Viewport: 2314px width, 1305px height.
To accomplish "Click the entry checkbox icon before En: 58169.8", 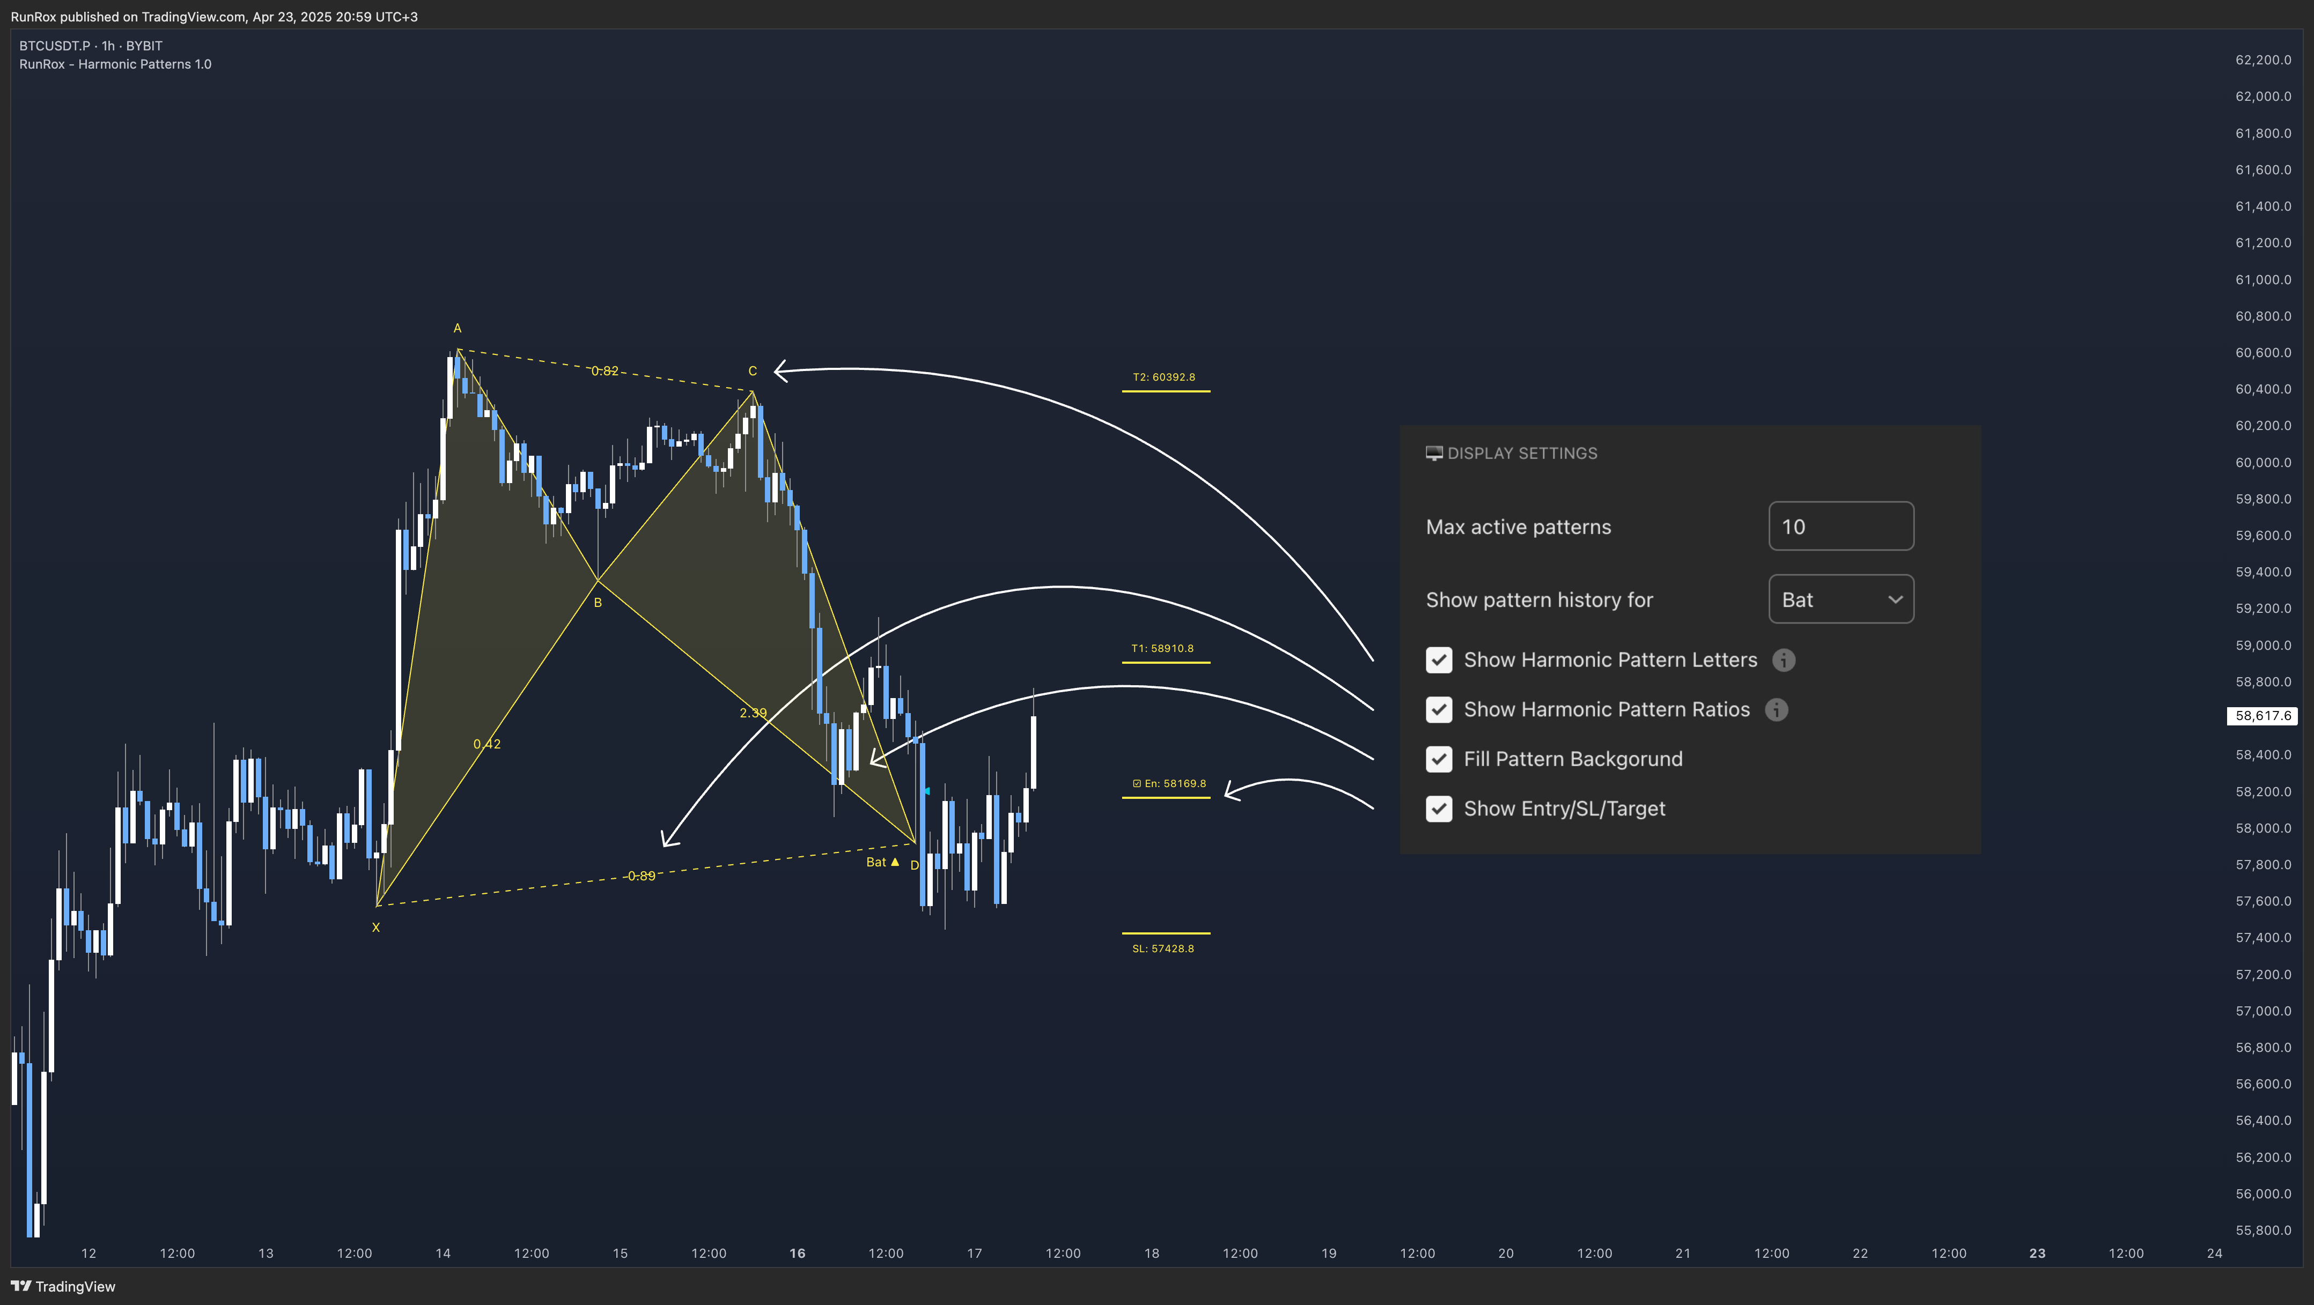I will pos(1136,784).
